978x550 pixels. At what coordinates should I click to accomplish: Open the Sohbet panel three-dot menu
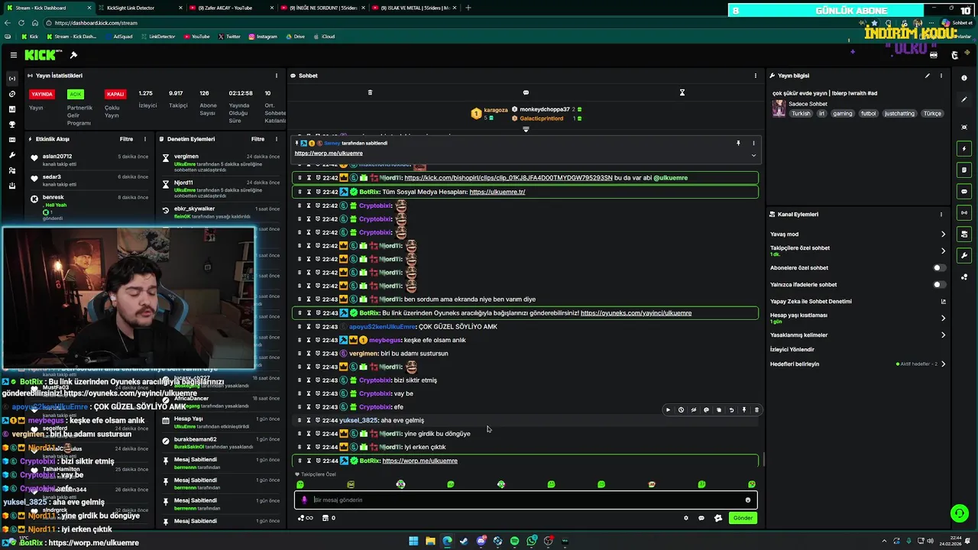[756, 76]
